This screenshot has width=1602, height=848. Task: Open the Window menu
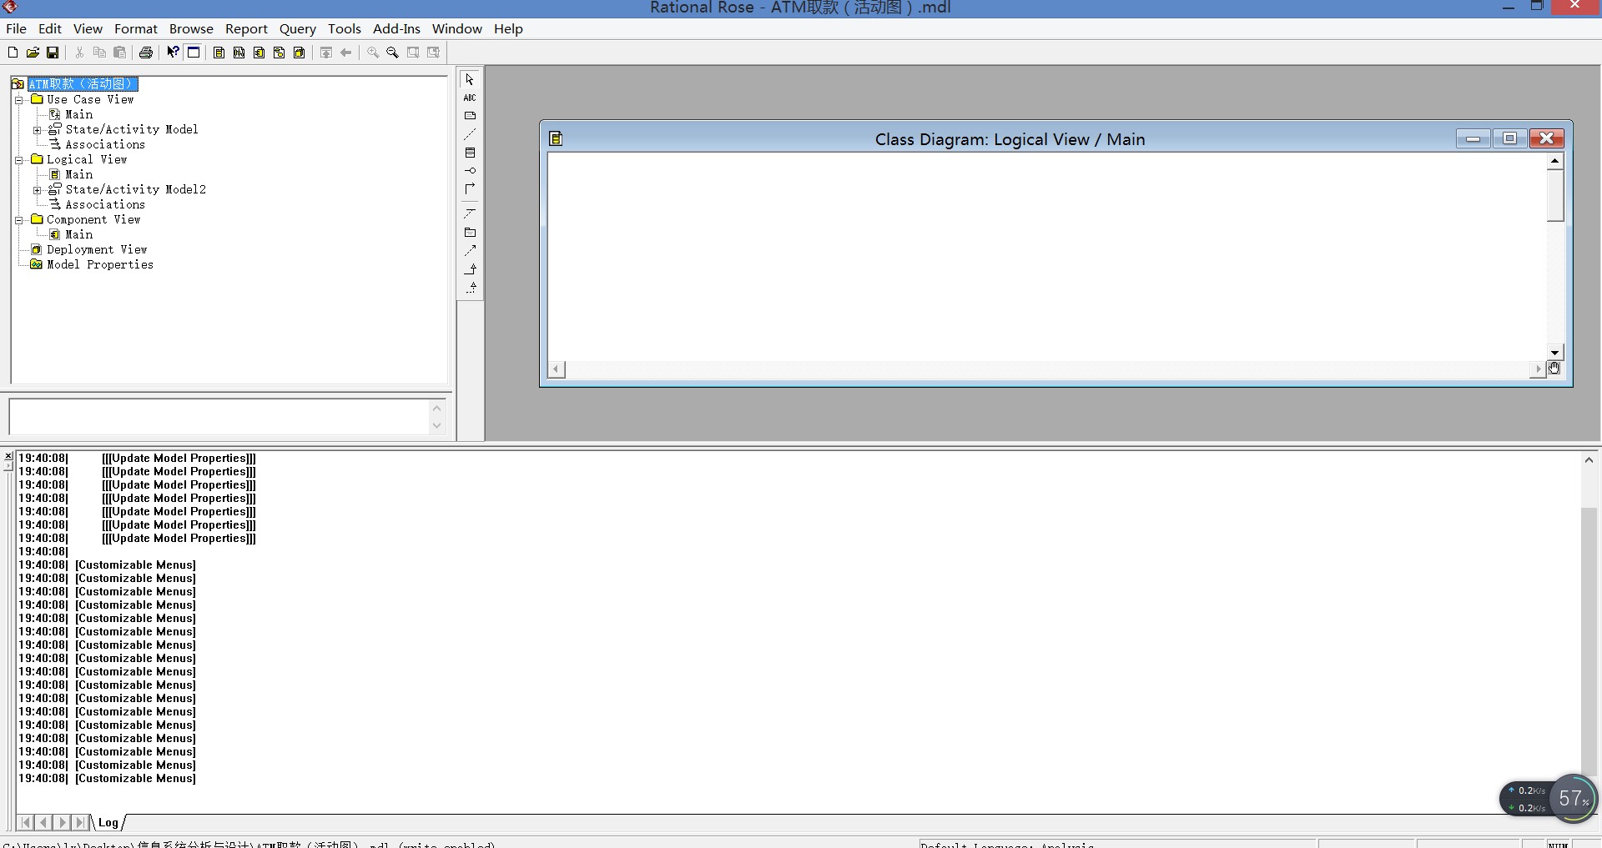point(456,28)
